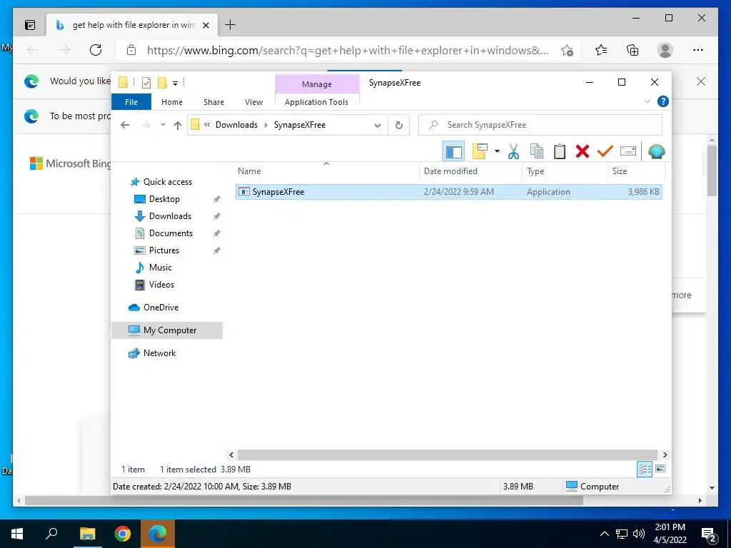Switch to the Share ribbon tab

pos(213,102)
